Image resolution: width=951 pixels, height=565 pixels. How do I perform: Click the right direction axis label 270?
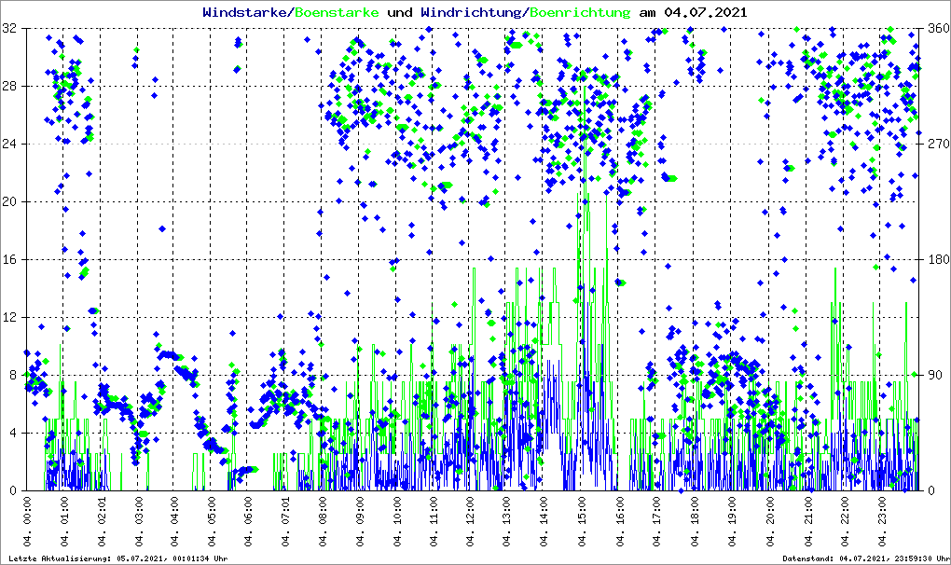point(939,144)
